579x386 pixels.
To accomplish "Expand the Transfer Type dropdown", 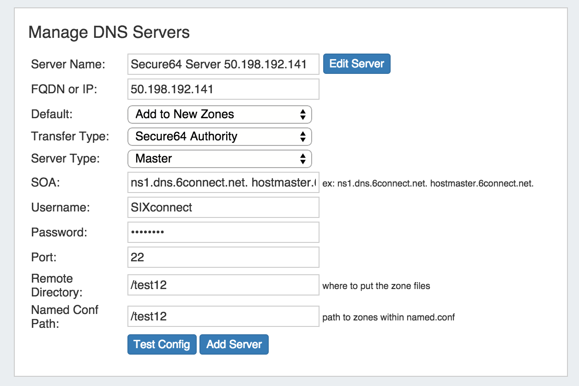I will tap(219, 136).
